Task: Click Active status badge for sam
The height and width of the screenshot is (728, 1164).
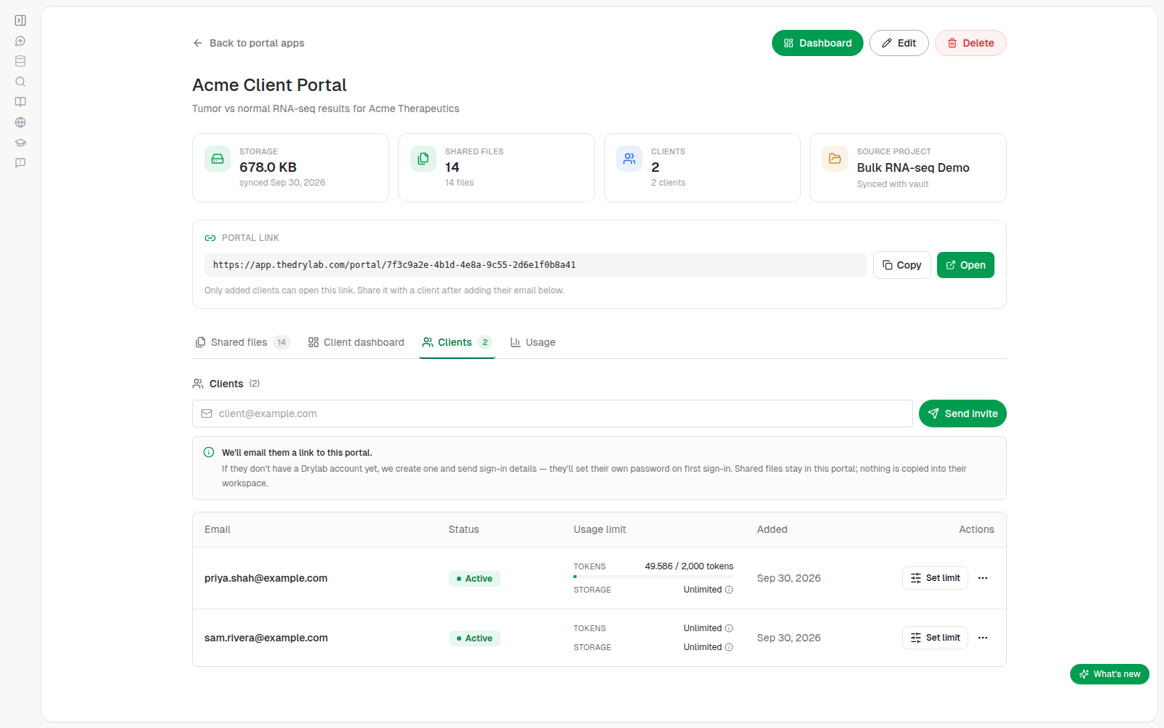Action: (474, 638)
